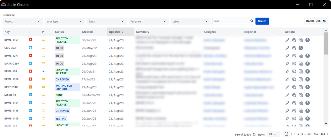Edit issue GMC-323 using the pencil icon

[x=287, y=48]
